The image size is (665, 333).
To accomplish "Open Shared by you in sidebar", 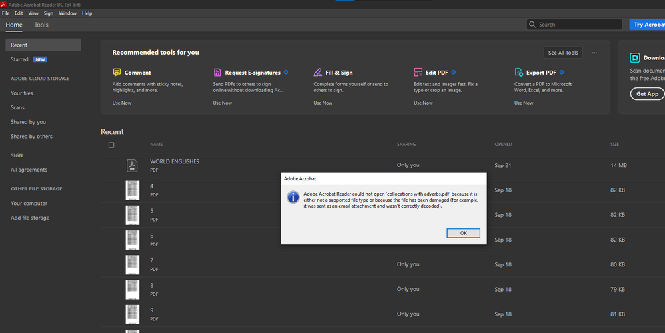I will click(x=29, y=122).
